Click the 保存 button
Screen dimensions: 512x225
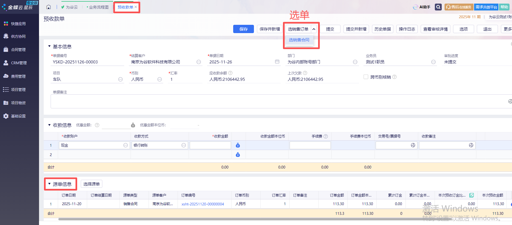tap(243, 29)
